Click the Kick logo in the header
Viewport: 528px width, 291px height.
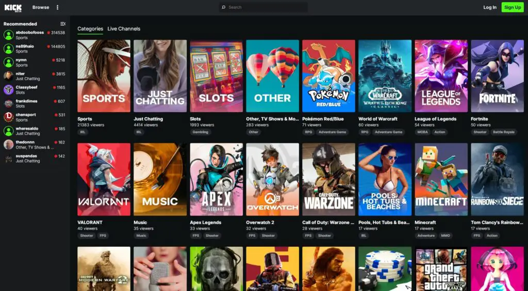tap(13, 8)
